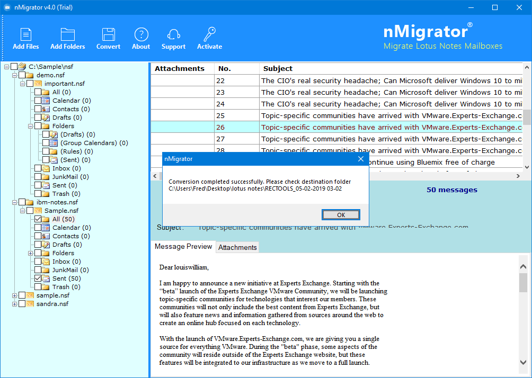532x378 pixels.
Task: Click Inbox icon under important.nsf
Action: click(46, 168)
